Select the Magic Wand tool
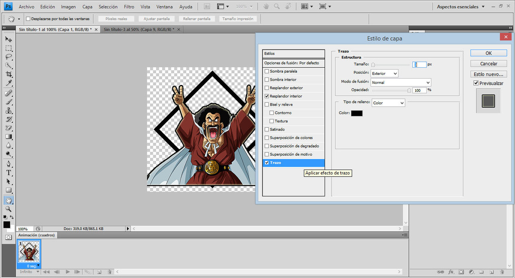The height and width of the screenshot is (278, 515). tap(8, 66)
